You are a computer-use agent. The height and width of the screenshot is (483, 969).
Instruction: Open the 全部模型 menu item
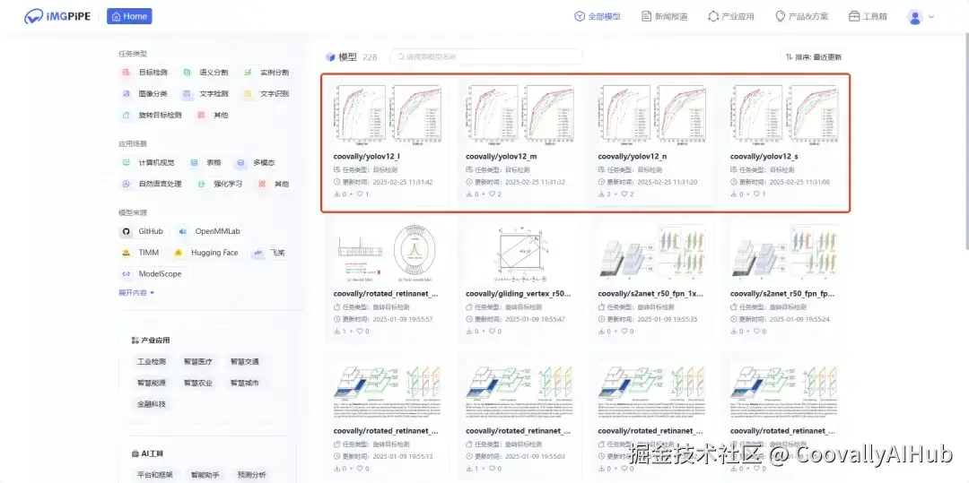click(597, 17)
